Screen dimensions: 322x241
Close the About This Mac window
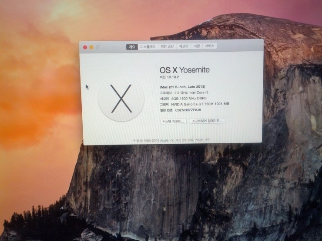click(85, 47)
